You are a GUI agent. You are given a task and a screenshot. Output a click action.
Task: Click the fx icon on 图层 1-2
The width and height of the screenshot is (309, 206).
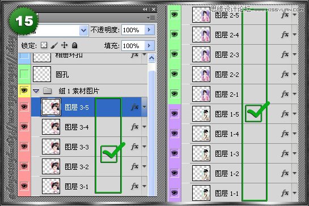click(285, 173)
